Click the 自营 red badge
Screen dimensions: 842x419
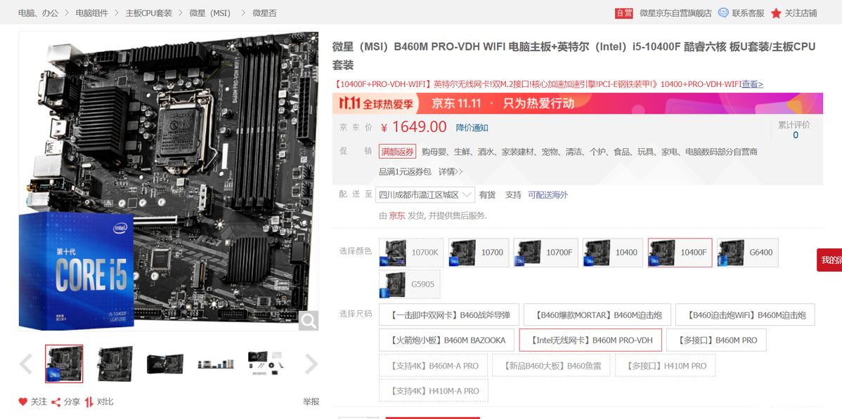[624, 13]
